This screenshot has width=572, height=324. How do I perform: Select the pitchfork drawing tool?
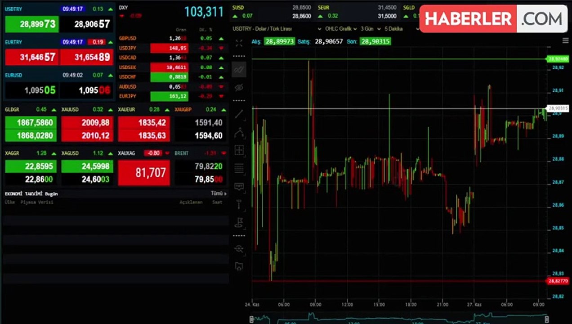tap(239, 132)
